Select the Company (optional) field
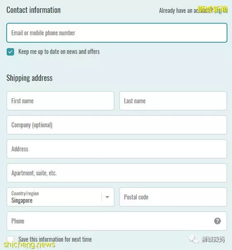232x250 pixels. pos(117,125)
